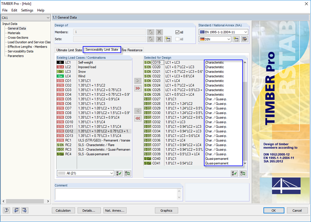Open the Help menu

pyautogui.click(x=41, y=10)
